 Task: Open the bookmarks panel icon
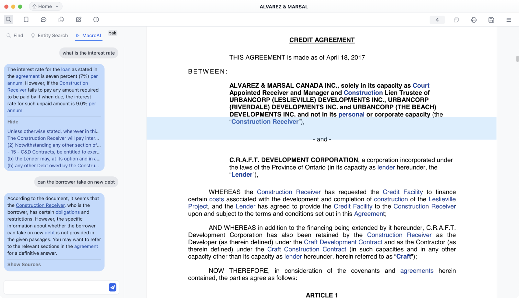point(26,19)
